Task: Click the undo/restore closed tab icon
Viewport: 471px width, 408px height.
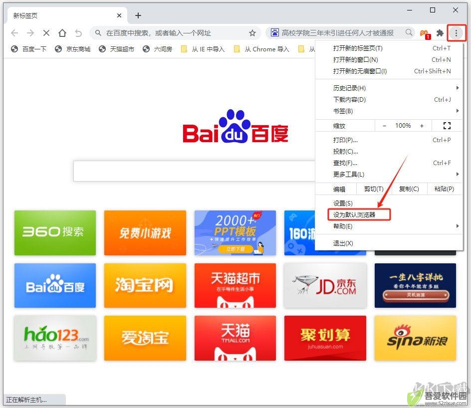Action: pos(78,33)
